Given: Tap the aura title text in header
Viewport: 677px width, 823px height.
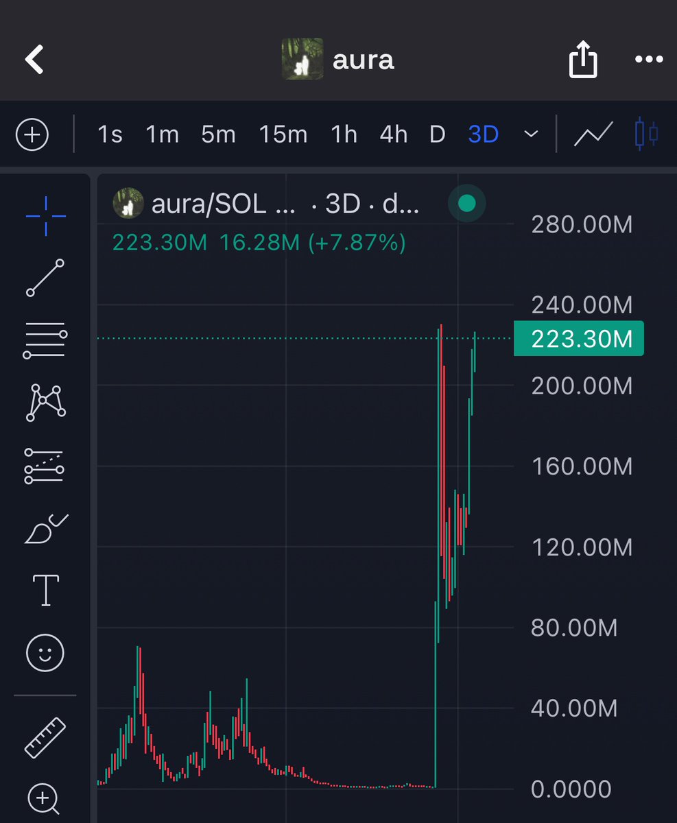Looking at the screenshot, I should (363, 60).
